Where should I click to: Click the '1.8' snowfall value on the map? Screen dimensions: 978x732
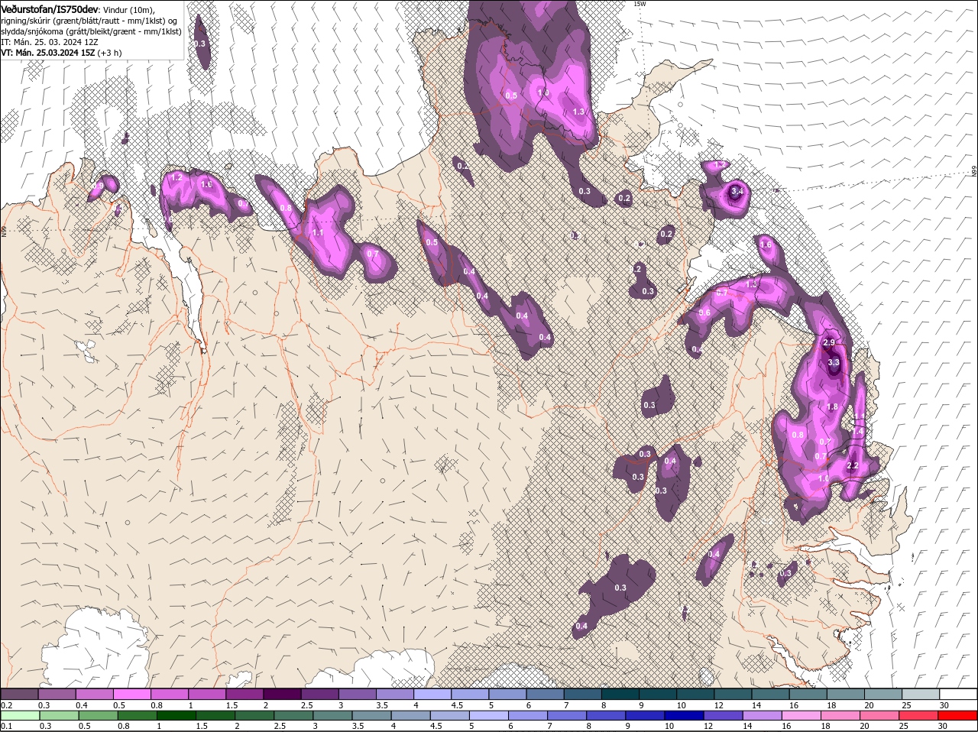pyautogui.click(x=833, y=407)
